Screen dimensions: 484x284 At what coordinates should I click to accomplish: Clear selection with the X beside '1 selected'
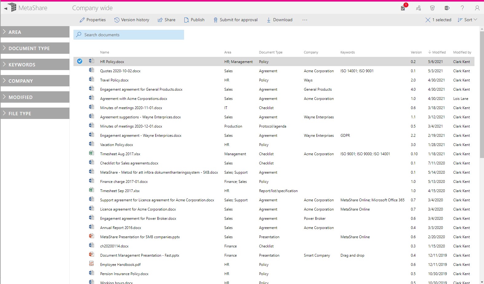pos(428,20)
